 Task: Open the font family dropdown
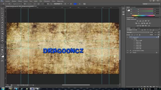click(25, 4)
